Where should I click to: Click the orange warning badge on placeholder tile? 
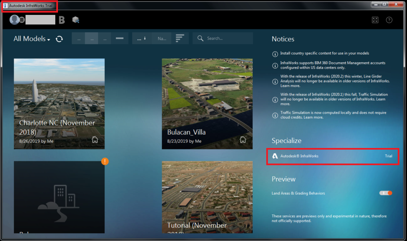[105, 161]
